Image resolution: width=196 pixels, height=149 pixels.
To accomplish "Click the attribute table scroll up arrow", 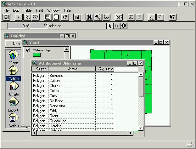I will (x=141, y=75).
